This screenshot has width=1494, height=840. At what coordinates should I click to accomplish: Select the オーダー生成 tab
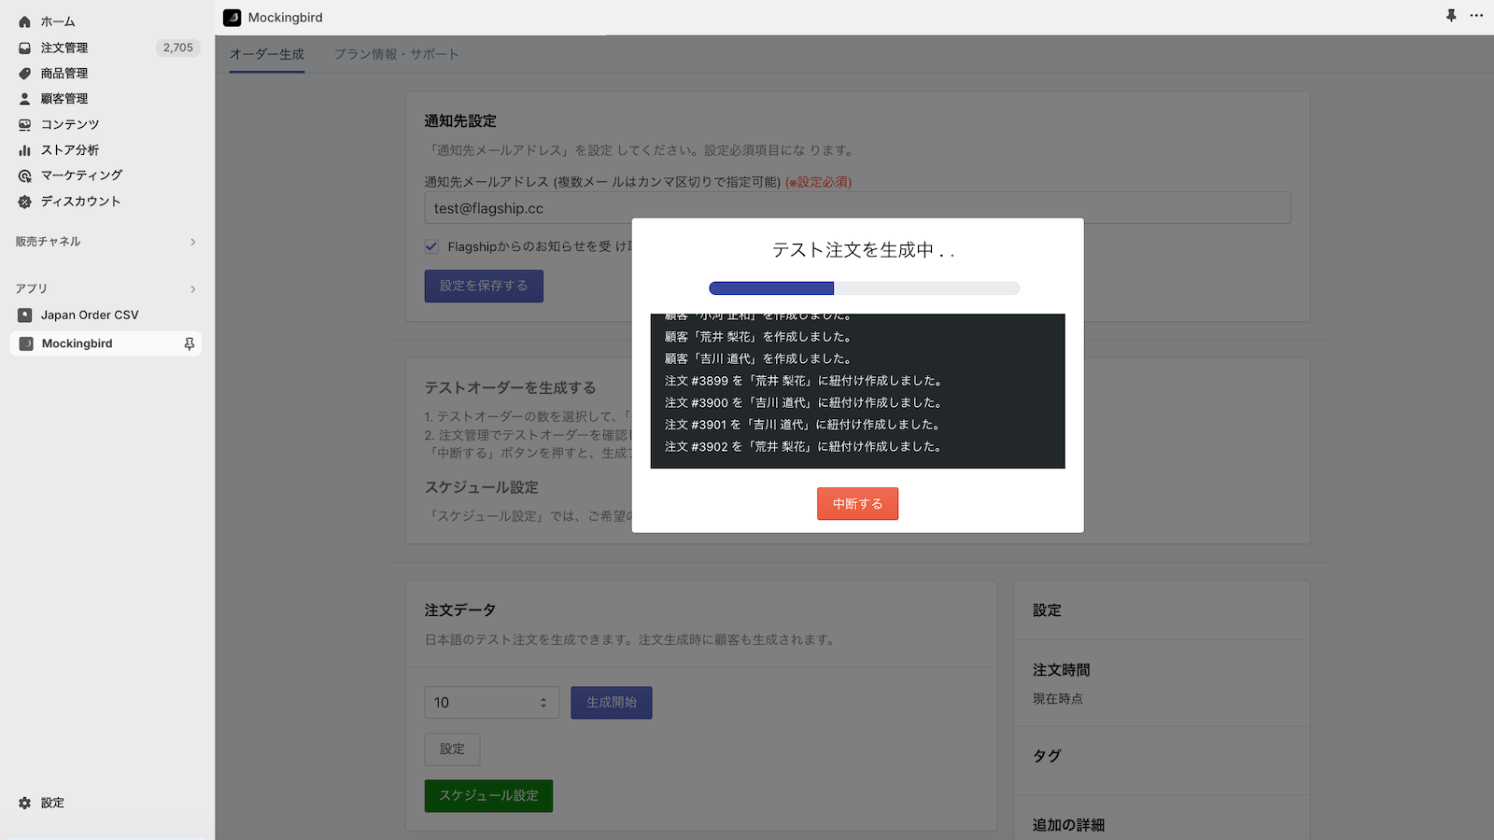(x=265, y=53)
